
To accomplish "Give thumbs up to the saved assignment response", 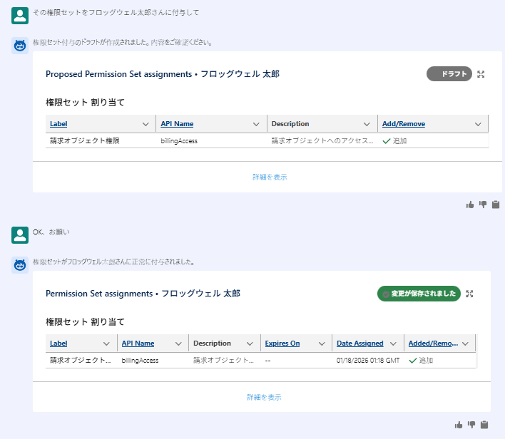I will 459,425.
